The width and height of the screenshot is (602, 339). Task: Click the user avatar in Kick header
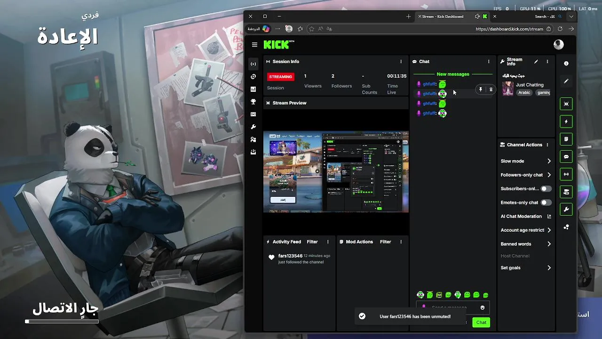click(x=559, y=45)
